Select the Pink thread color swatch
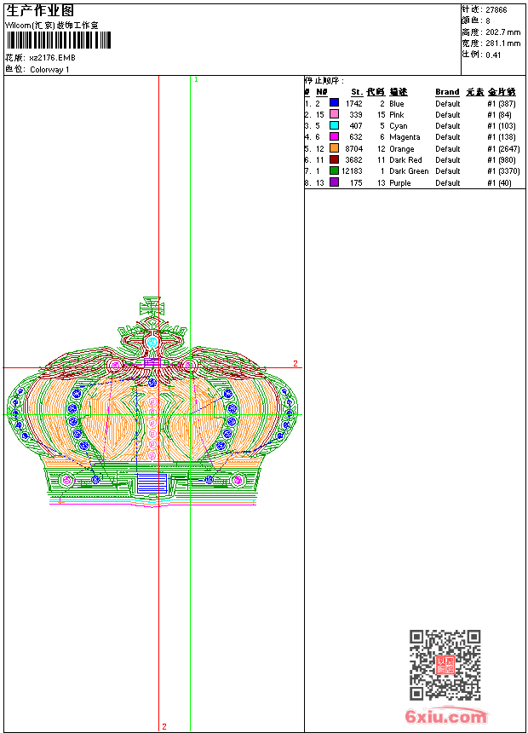Image resolution: width=528 pixels, height=733 pixels. pyautogui.click(x=334, y=114)
